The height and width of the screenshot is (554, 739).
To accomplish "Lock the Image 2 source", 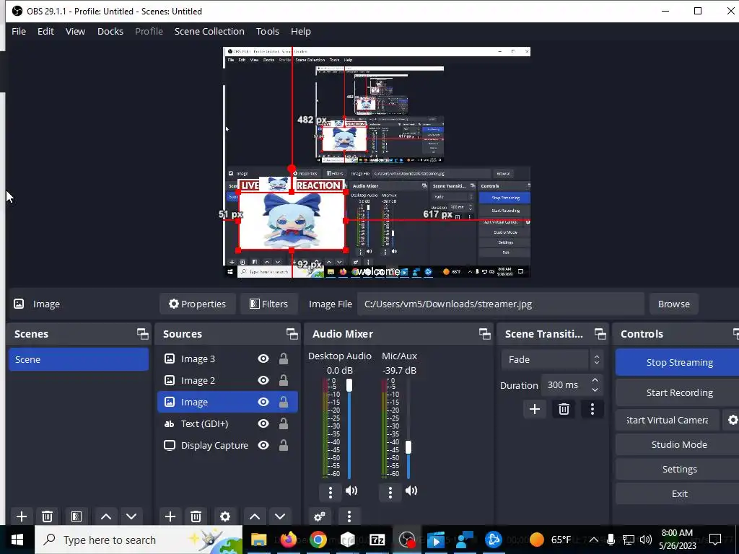I will (x=283, y=380).
